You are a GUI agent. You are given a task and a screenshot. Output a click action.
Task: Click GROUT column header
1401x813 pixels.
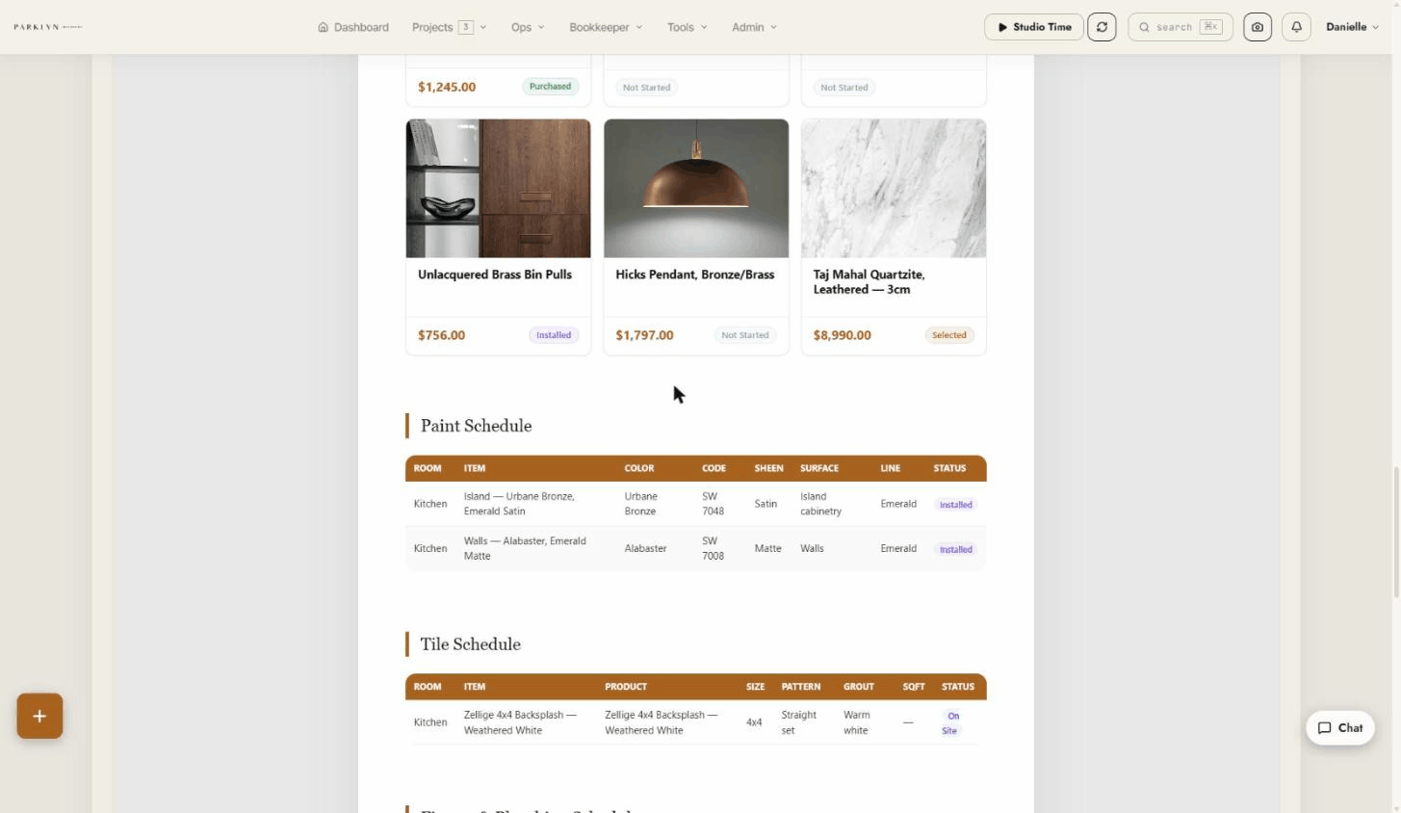pos(859,687)
